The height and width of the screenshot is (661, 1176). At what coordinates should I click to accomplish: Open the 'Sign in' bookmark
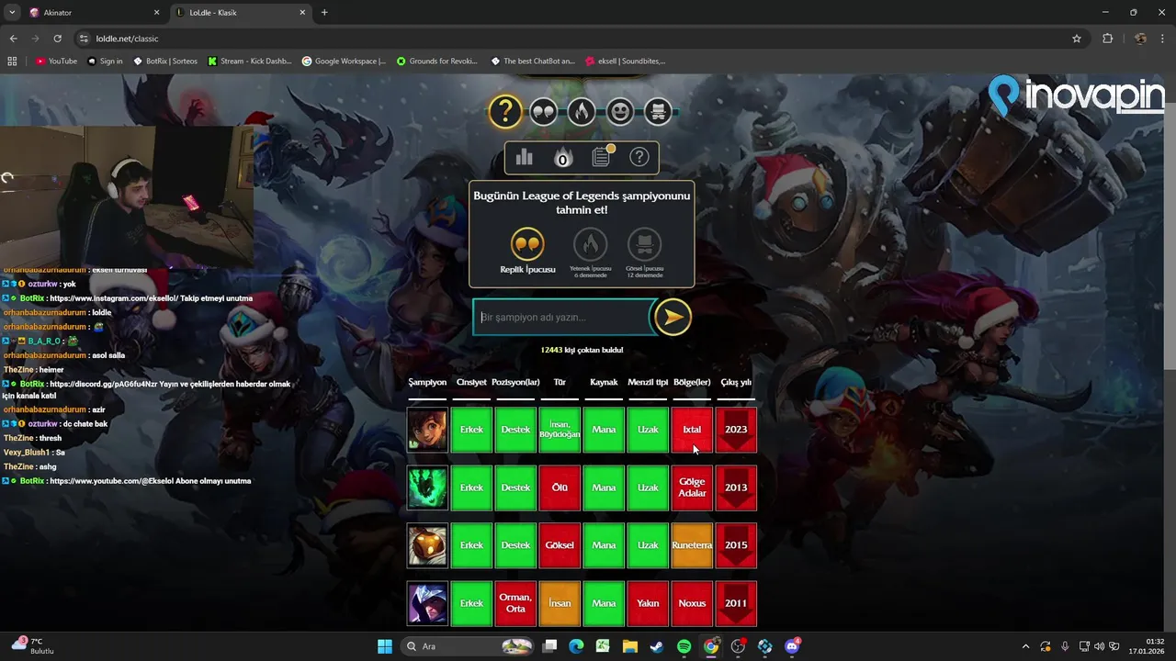[x=105, y=62]
